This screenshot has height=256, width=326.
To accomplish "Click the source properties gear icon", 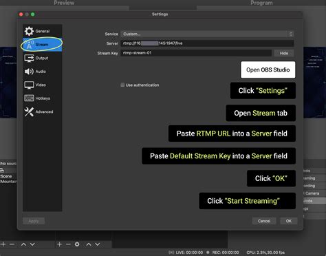I will coord(77,244).
